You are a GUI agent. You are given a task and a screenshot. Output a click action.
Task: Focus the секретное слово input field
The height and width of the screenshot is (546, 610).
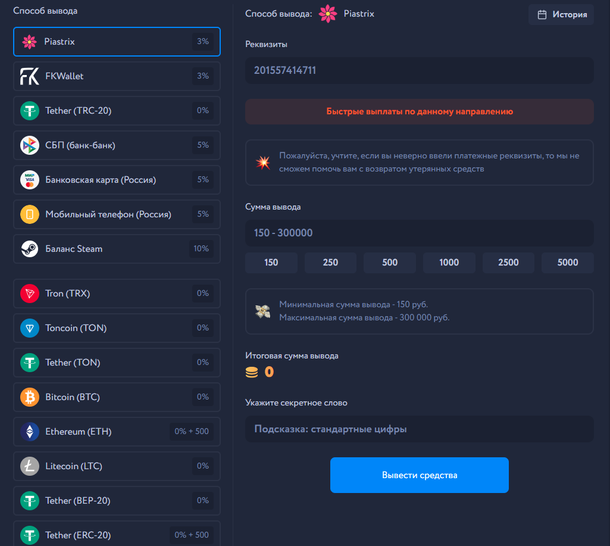[x=420, y=429]
